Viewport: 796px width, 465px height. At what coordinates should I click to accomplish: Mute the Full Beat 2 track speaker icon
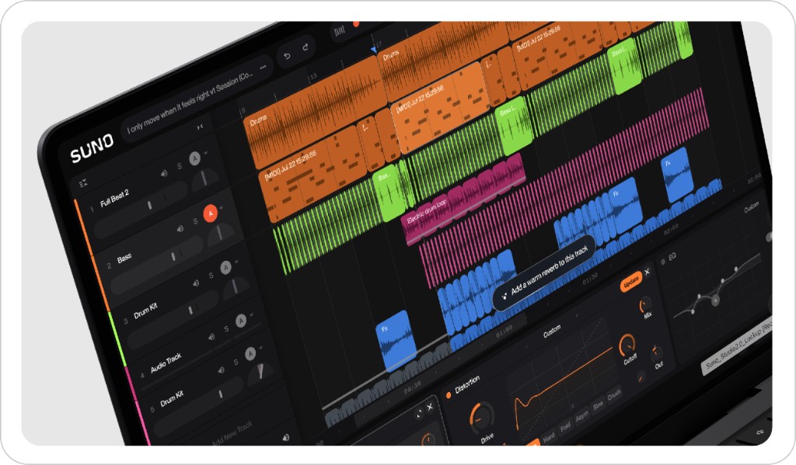pyautogui.click(x=164, y=173)
